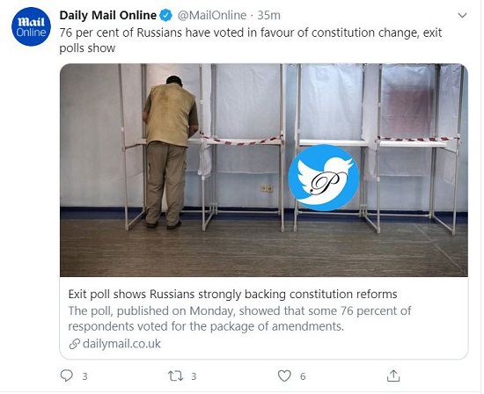Click the blue verified badge icon
484x394 pixels.
(x=165, y=15)
